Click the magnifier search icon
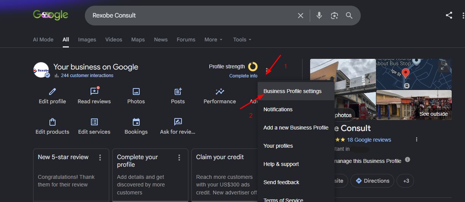 (349, 16)
